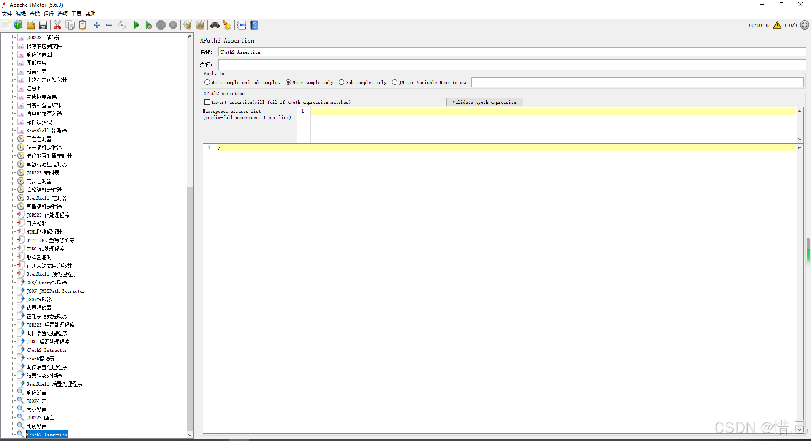
Task: Select BeanShell 后置处理程序 tree item
Action: click(54, 384)
